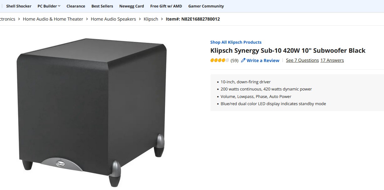384x190 pixels.
Task: Navigate to Home Audio & Home Theater breadcrumb
Action: click(53, 19)
